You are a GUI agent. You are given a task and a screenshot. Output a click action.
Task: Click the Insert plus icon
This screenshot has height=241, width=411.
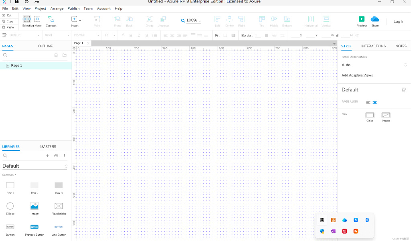[74, 19]
